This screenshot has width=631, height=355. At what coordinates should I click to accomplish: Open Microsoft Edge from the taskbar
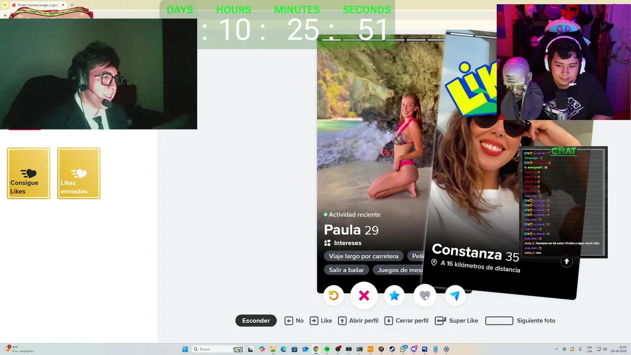283,349
